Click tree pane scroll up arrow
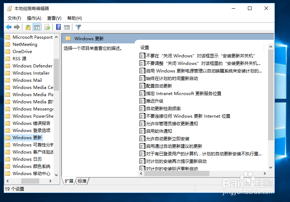The width and height of the screenshot is (290, 202). [56, 37]
